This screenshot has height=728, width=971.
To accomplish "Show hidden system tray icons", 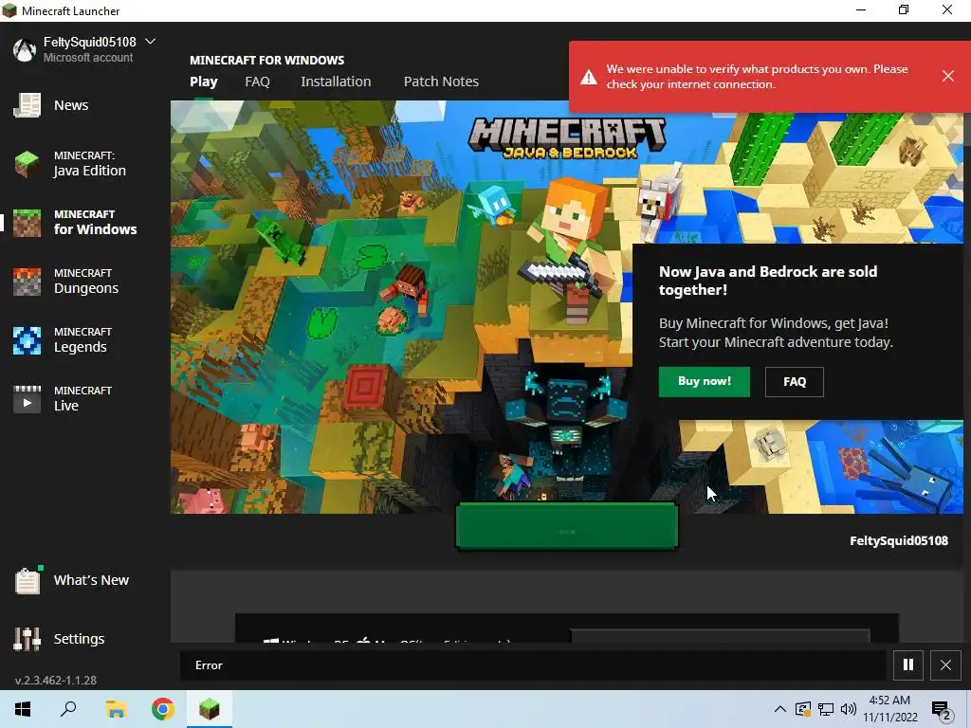I will 780,709.
